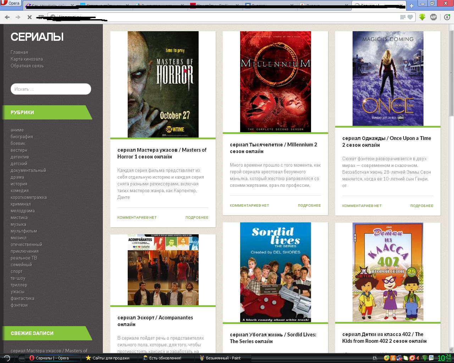This screenshot has width=454, height=363.
Task: Open title сериал Мастера ужасов 1 сезон
Action: tap(162, 153)
